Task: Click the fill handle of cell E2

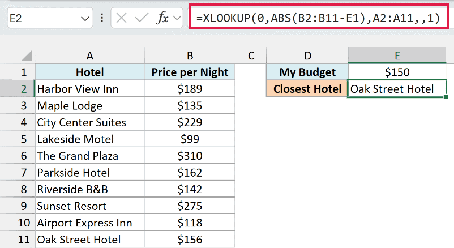Action: point(446,97)
